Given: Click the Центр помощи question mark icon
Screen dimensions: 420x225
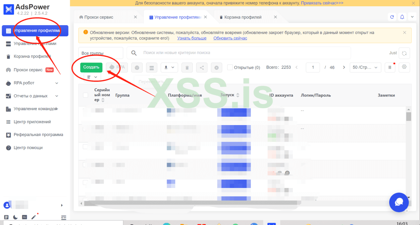Looking at the screenshot, I should (x=8, y=148).
